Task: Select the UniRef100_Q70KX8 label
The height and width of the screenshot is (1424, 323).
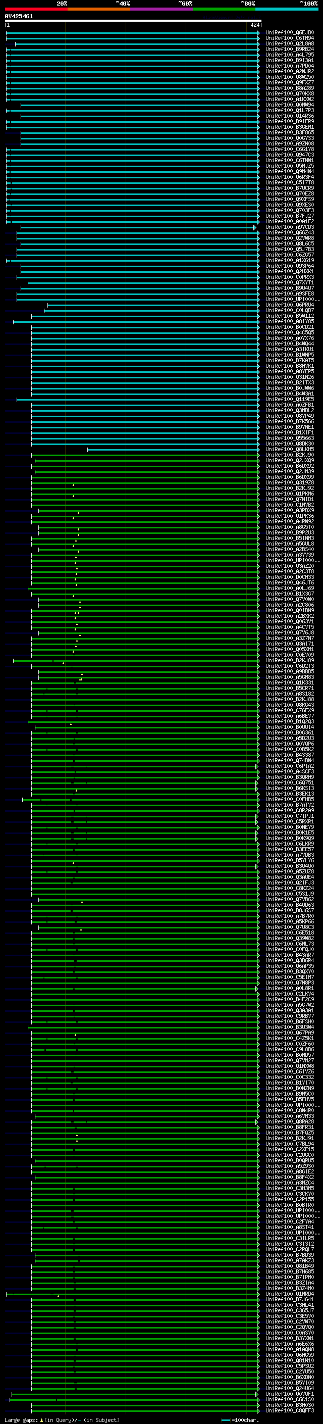Action: [290, 94]
